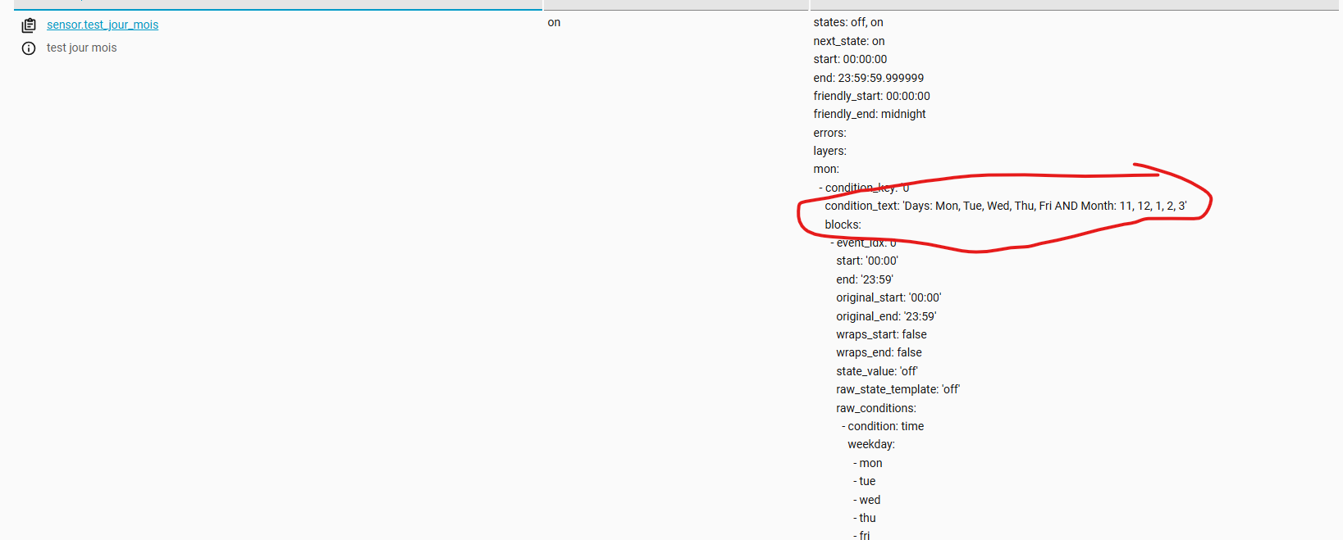Viewport: 1343px width, 540px height.
Task: Click the 'weekday:' list heading
Action: tap(870, 444)
